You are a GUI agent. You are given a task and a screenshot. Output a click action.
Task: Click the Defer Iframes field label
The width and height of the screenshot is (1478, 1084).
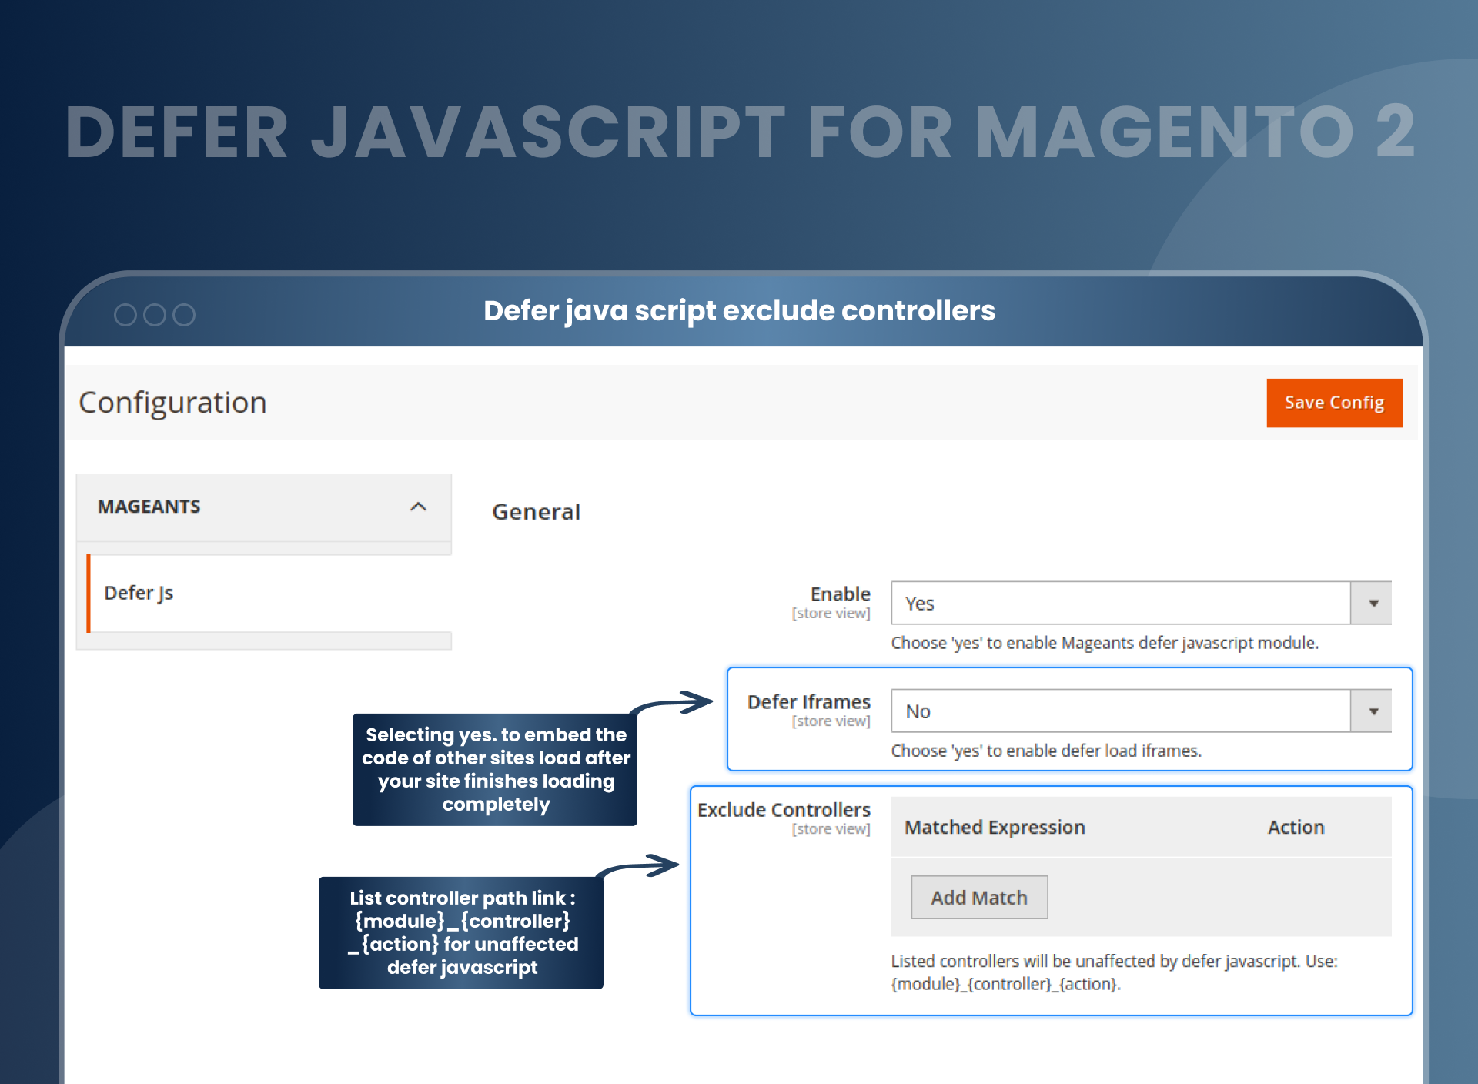(809, 702)
